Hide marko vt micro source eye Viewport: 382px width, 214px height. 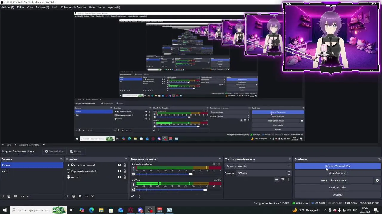coord(119,165)
